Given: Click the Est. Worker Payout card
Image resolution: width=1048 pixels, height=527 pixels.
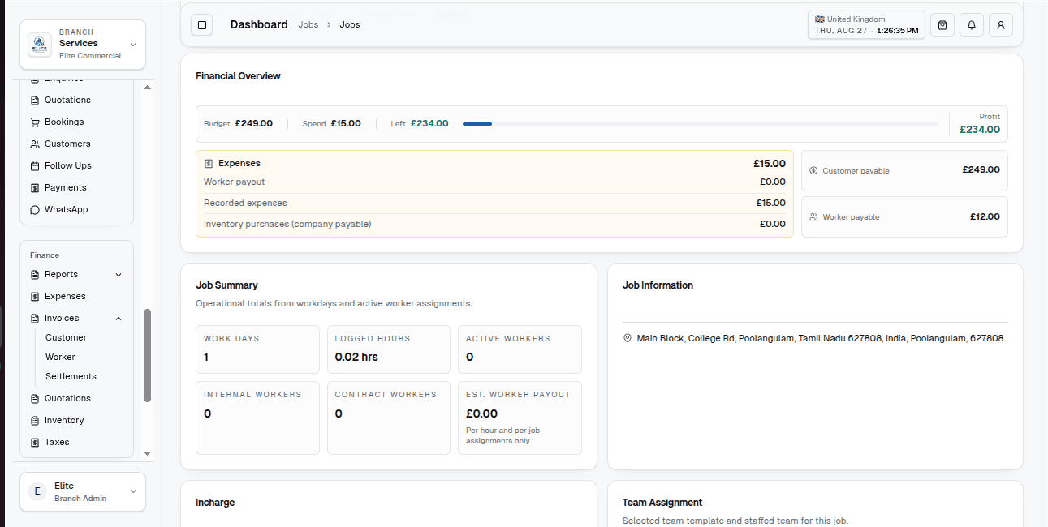Looking at the screenshot, I should 520,418.
